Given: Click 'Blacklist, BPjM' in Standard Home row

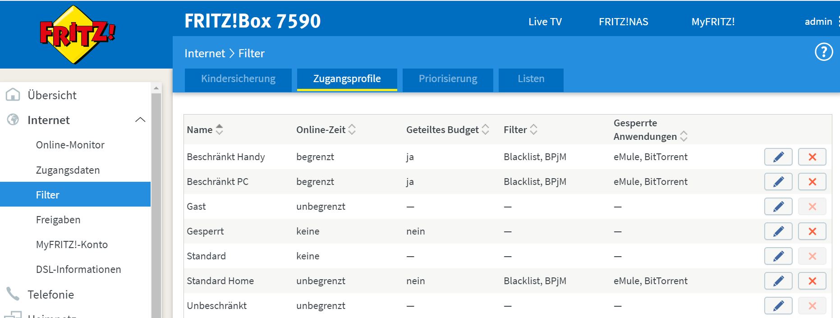Looking at the screenshot, I should click(x=535, y=281).
